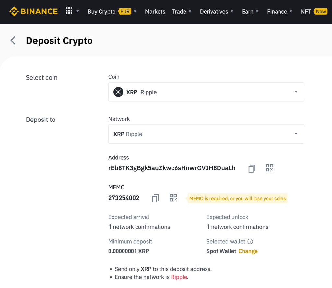Display the MEMO QR code

click(173, 198)
